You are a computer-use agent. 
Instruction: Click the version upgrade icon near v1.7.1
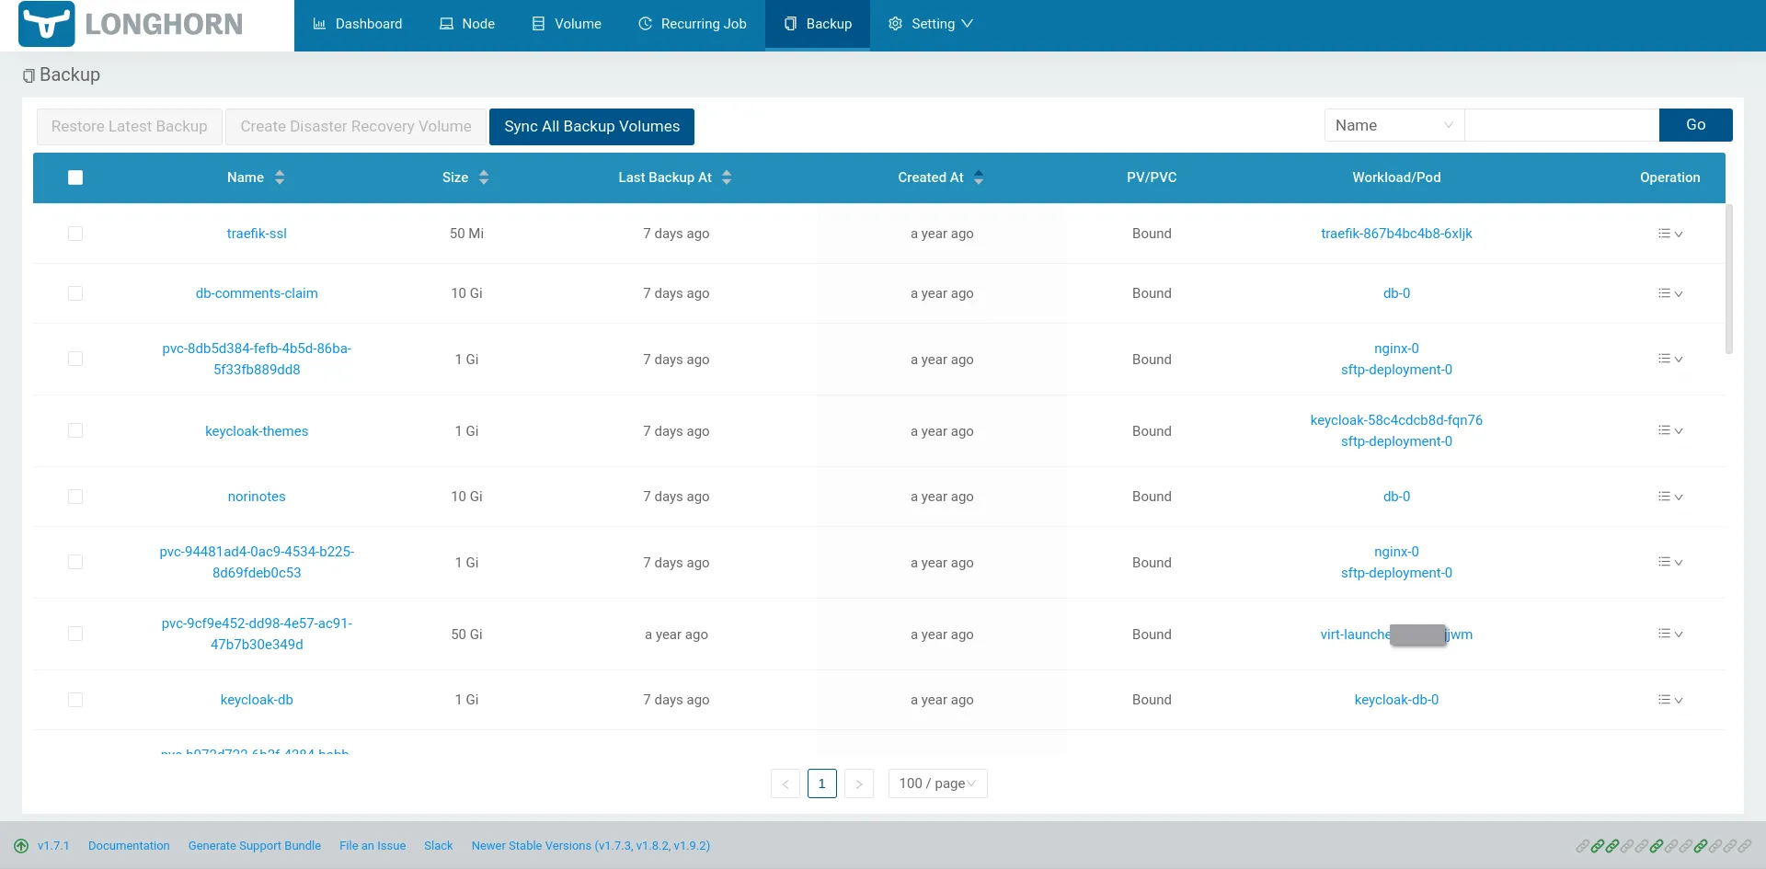point(21,846)
